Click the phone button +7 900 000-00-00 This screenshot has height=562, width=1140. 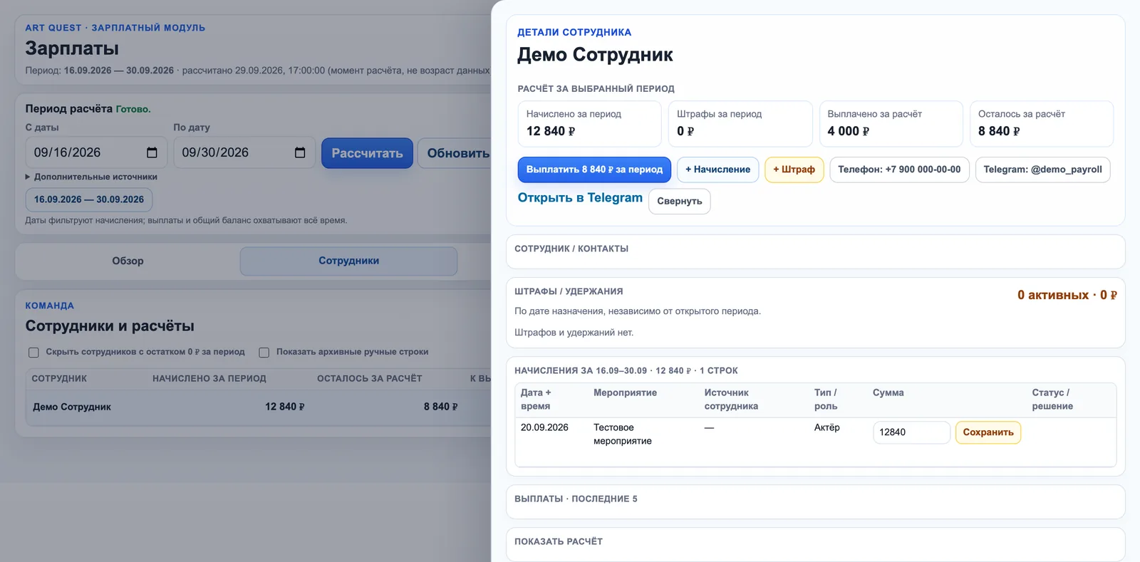899,170
